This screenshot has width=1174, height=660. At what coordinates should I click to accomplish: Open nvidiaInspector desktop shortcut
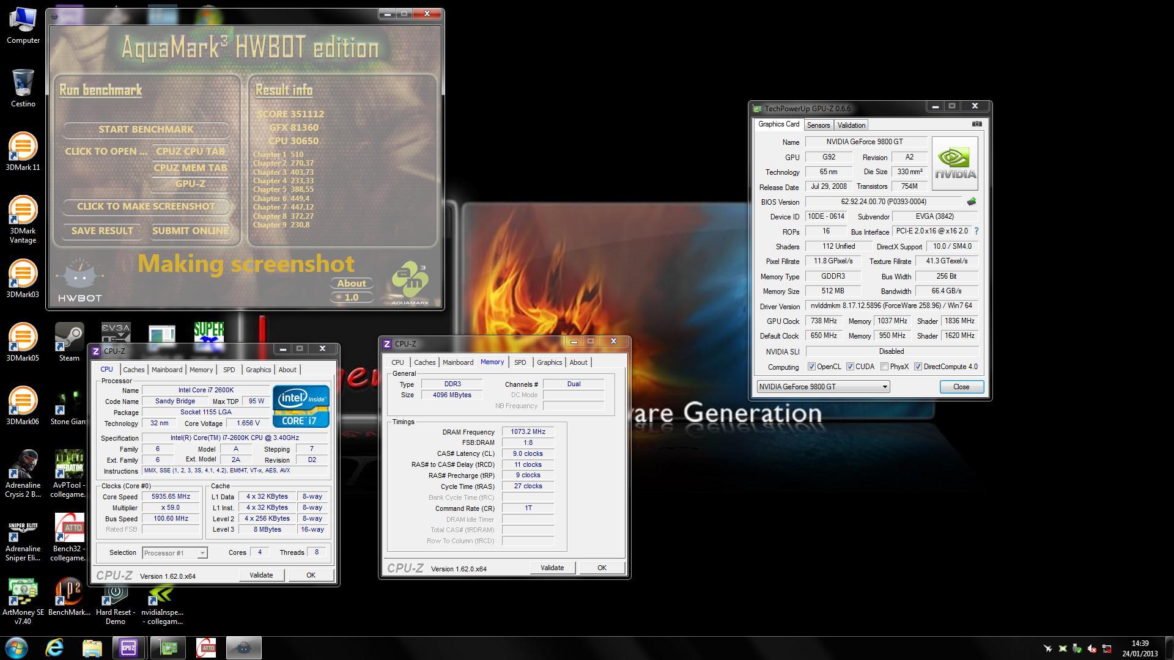162,605
